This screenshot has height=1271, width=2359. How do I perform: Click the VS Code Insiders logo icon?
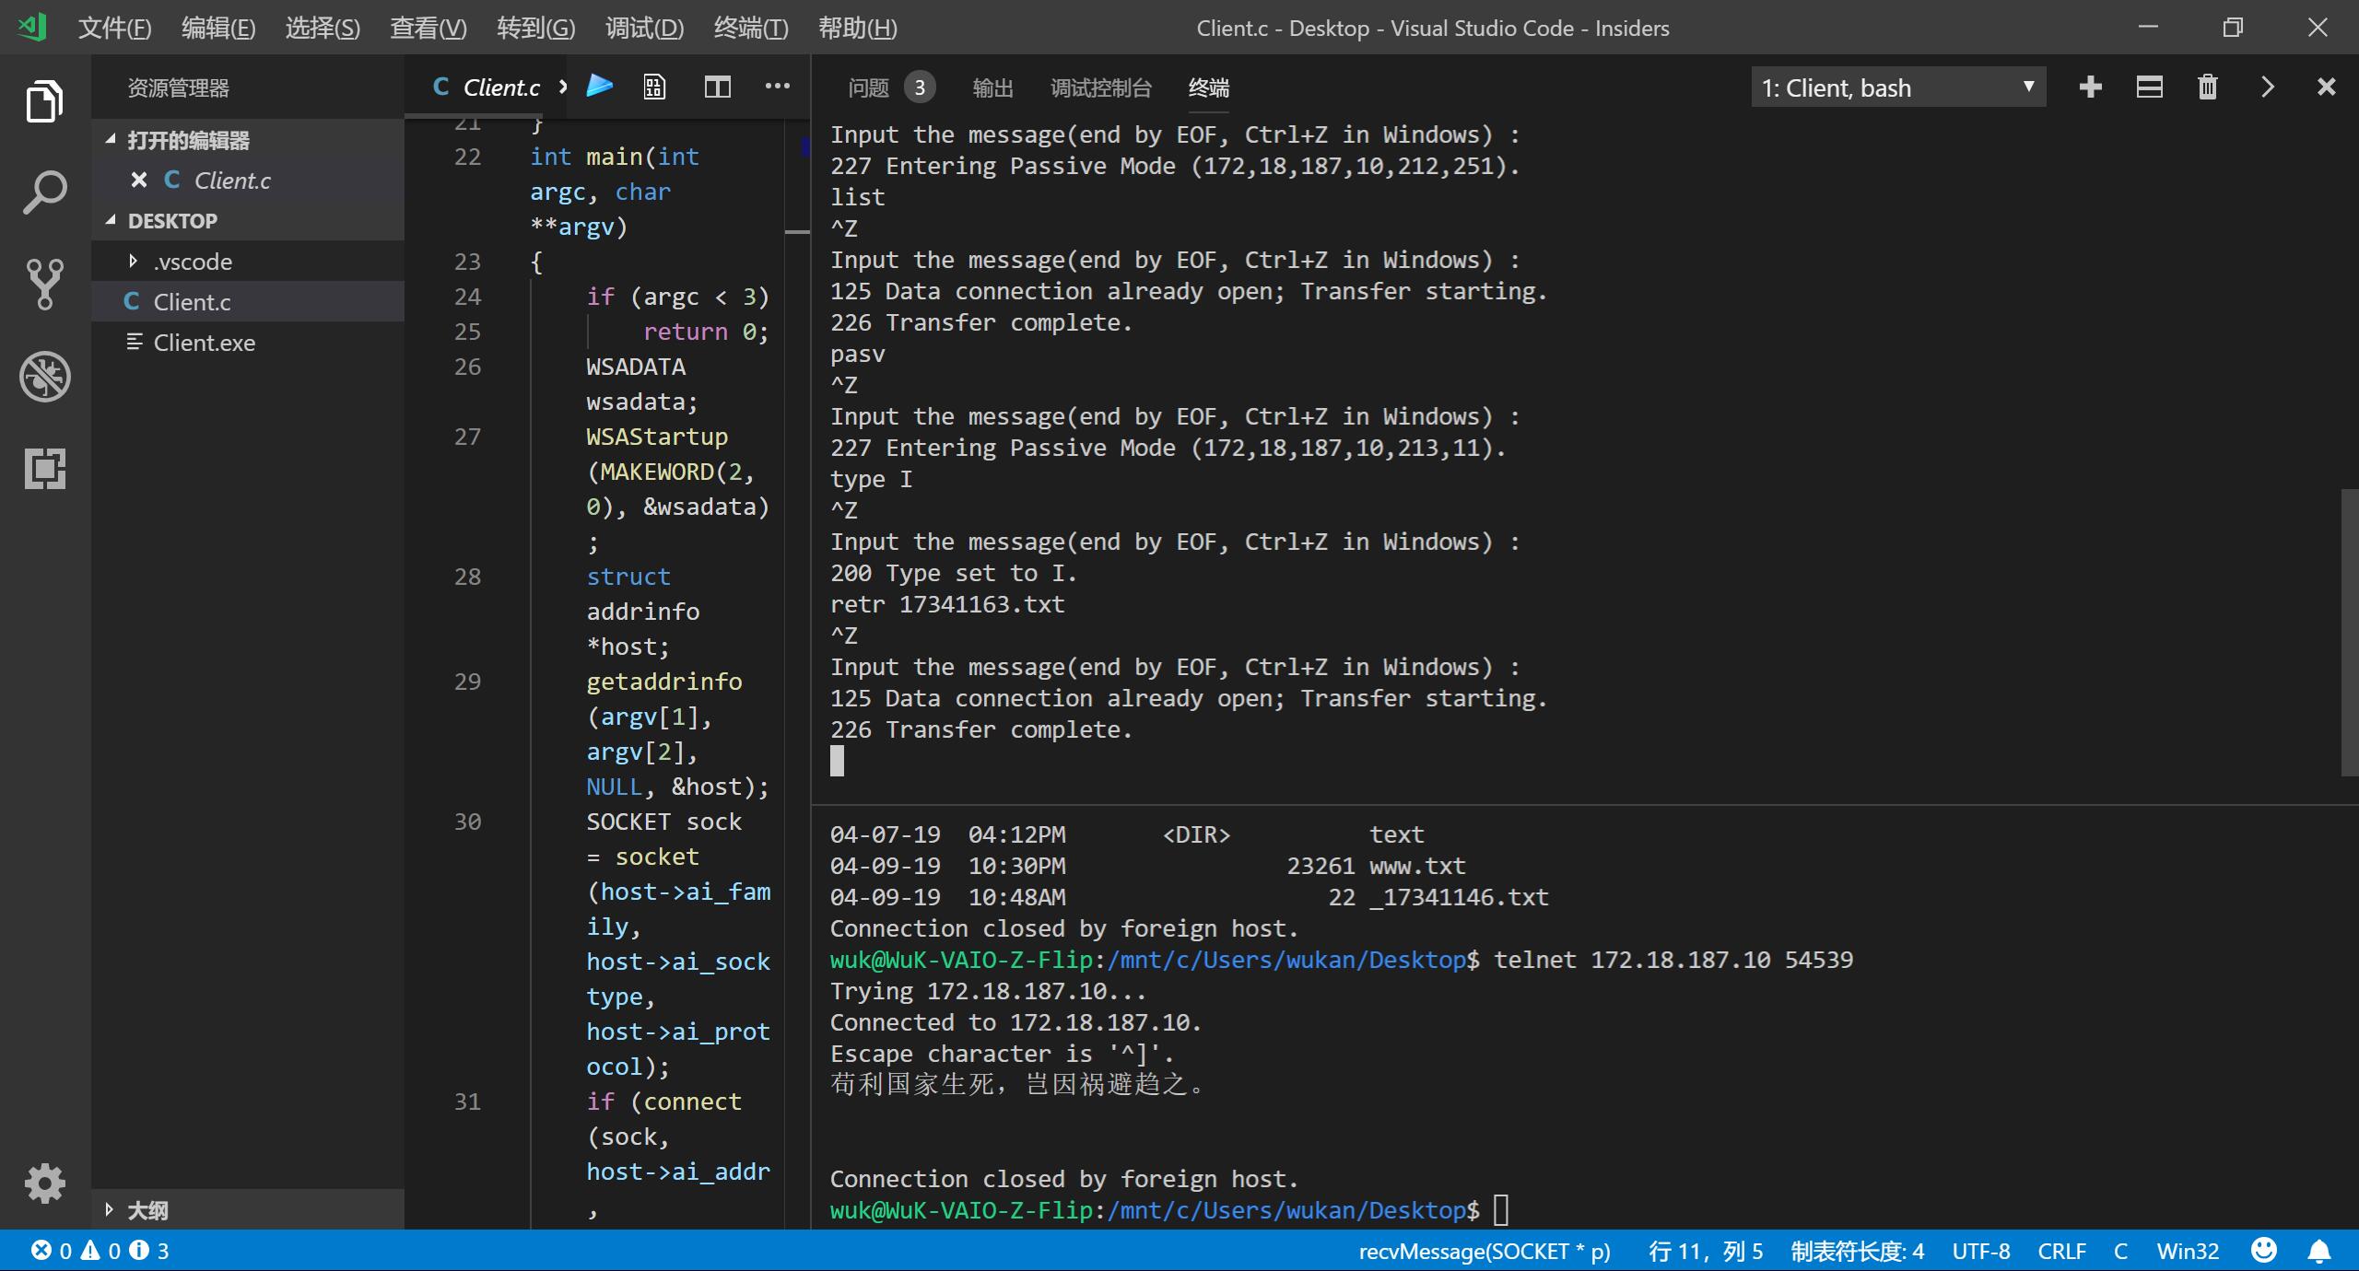point(32,27)
